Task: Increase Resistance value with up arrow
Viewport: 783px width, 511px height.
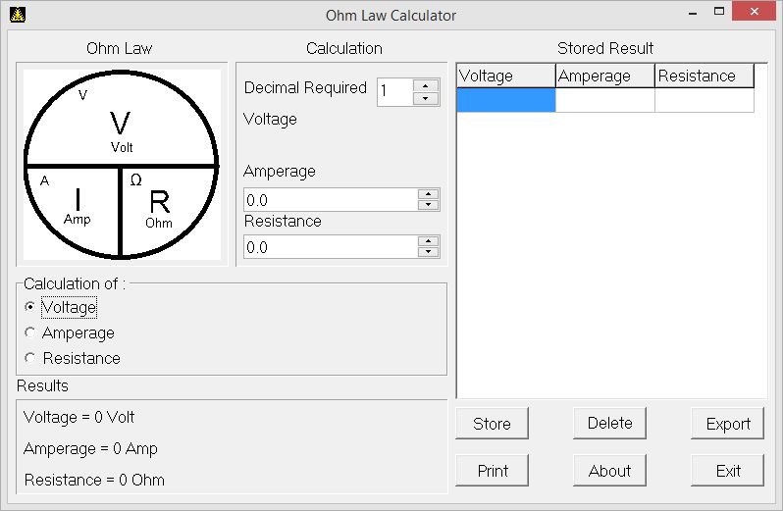Action: [x=428, y=241]
